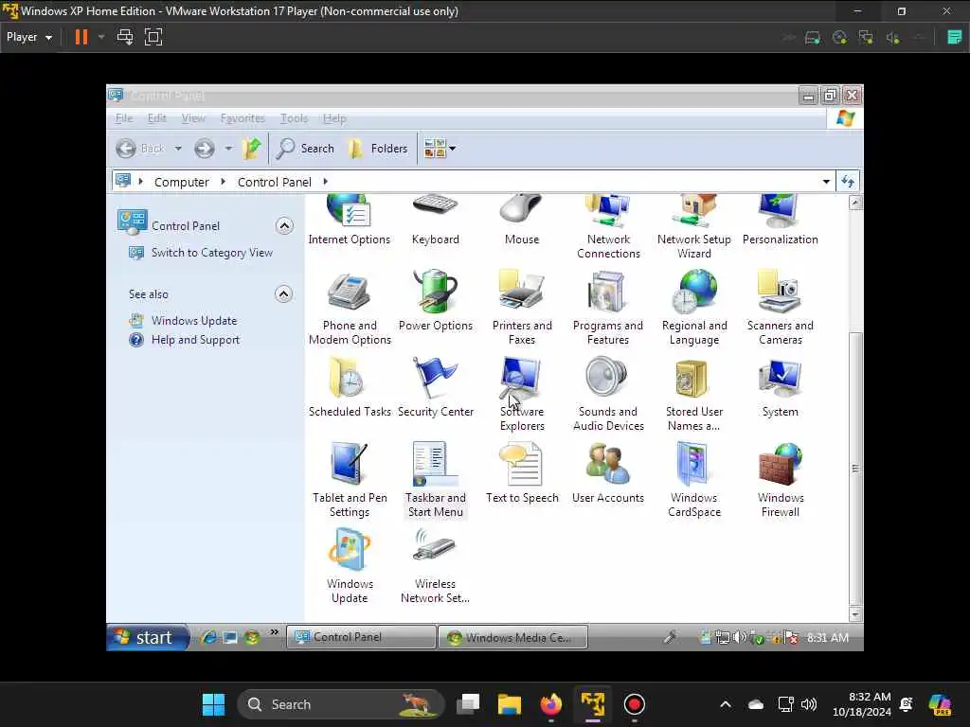
Task: Collapse the See also section
Action: (x=283, y=293)
